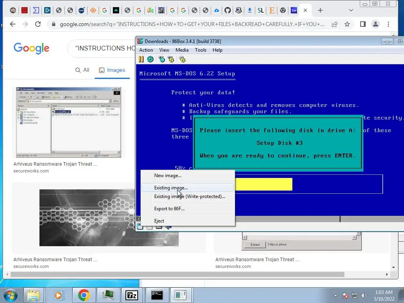Open 86Box settings gear icon
Image resolution: width=404 pixels, height=303 pixels.
pos(182,60)
